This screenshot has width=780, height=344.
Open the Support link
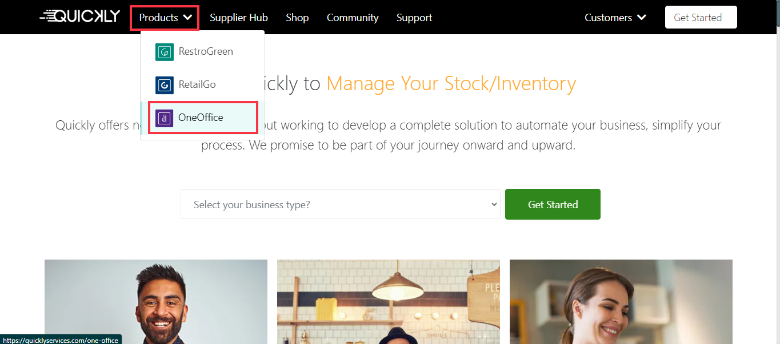pyautogui.click(x=414, y=18)
